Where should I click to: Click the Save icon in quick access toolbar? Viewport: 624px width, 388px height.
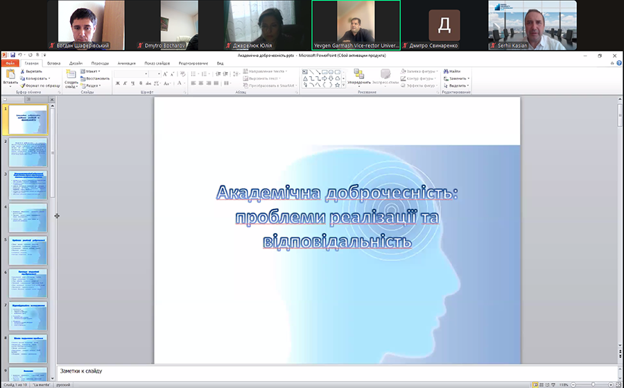tap(13, 55)
